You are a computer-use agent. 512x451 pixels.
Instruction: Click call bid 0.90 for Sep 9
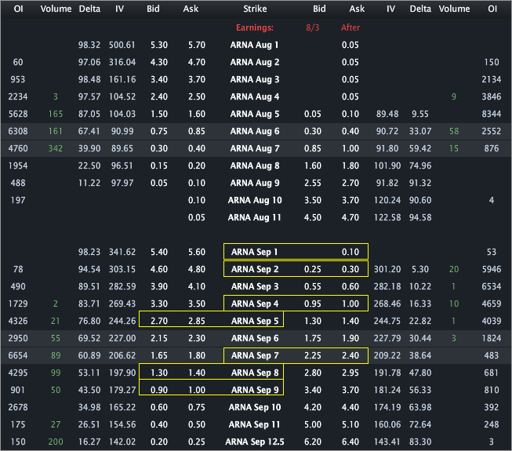[x=159, y=390]
